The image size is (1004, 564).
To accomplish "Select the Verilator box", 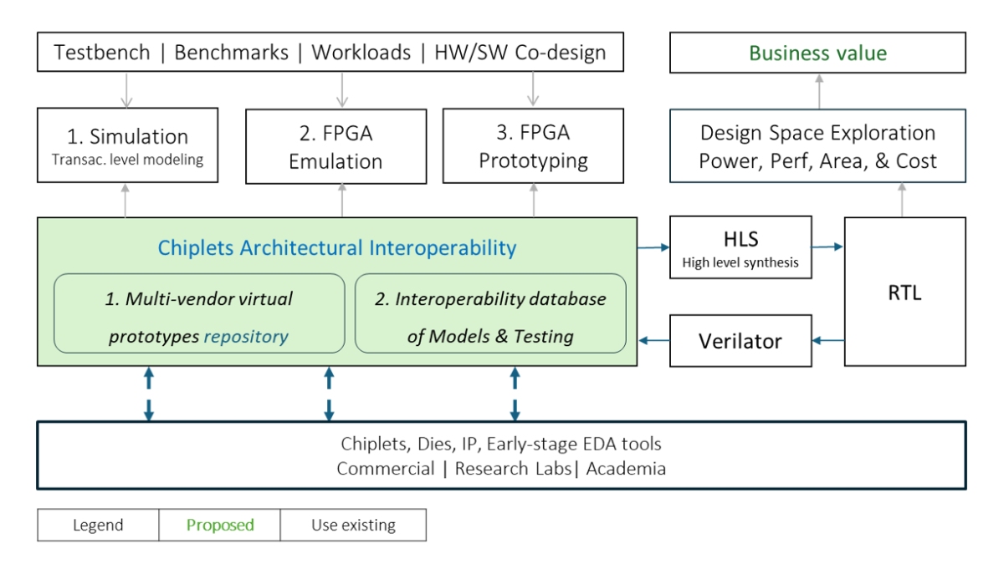I will pyautogui.click(x=740, y=341).
